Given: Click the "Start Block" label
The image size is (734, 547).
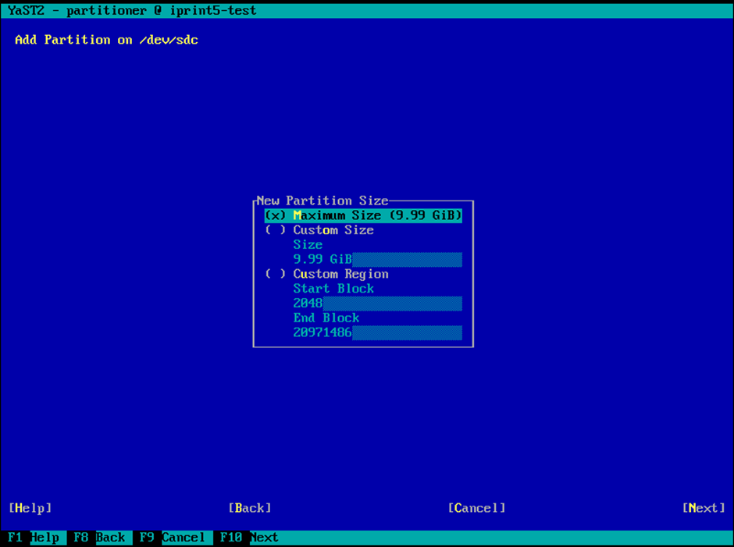Looking at the screenshot, I should (333, 289).
